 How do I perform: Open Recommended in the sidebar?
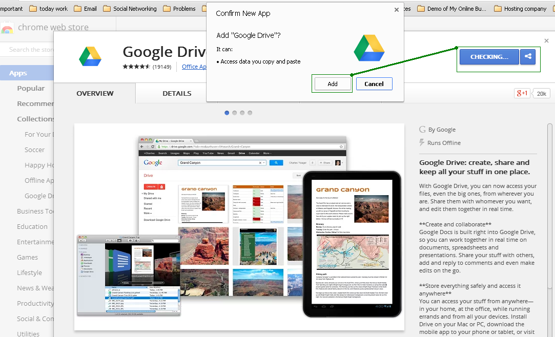[x=35, y=103]
